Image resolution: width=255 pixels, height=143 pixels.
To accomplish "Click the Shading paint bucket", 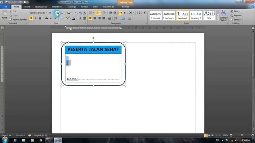I will (123, 18).
